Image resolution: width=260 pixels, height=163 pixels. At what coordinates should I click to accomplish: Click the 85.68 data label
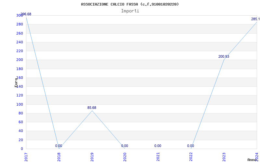(92, 108)
